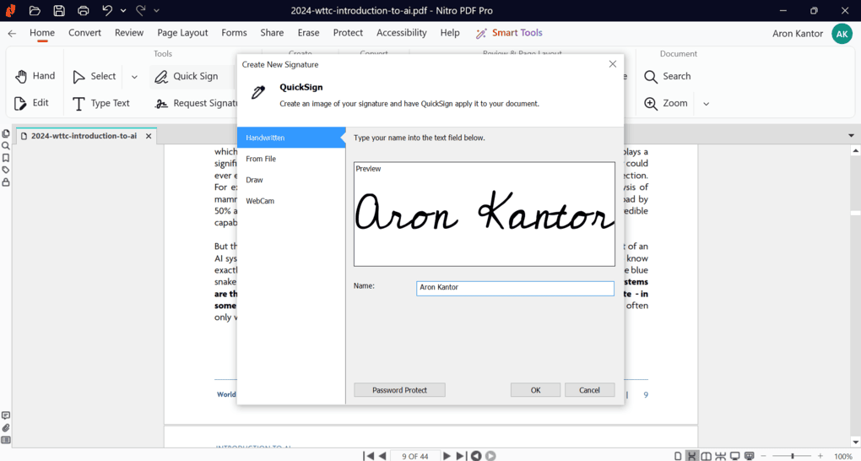Open the redo history dropdown arrow

click(x=156, y=10)
